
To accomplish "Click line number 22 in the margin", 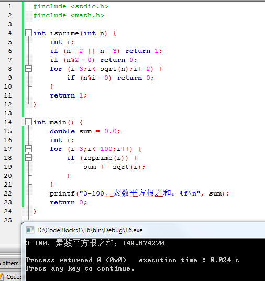I will point(8,193).
